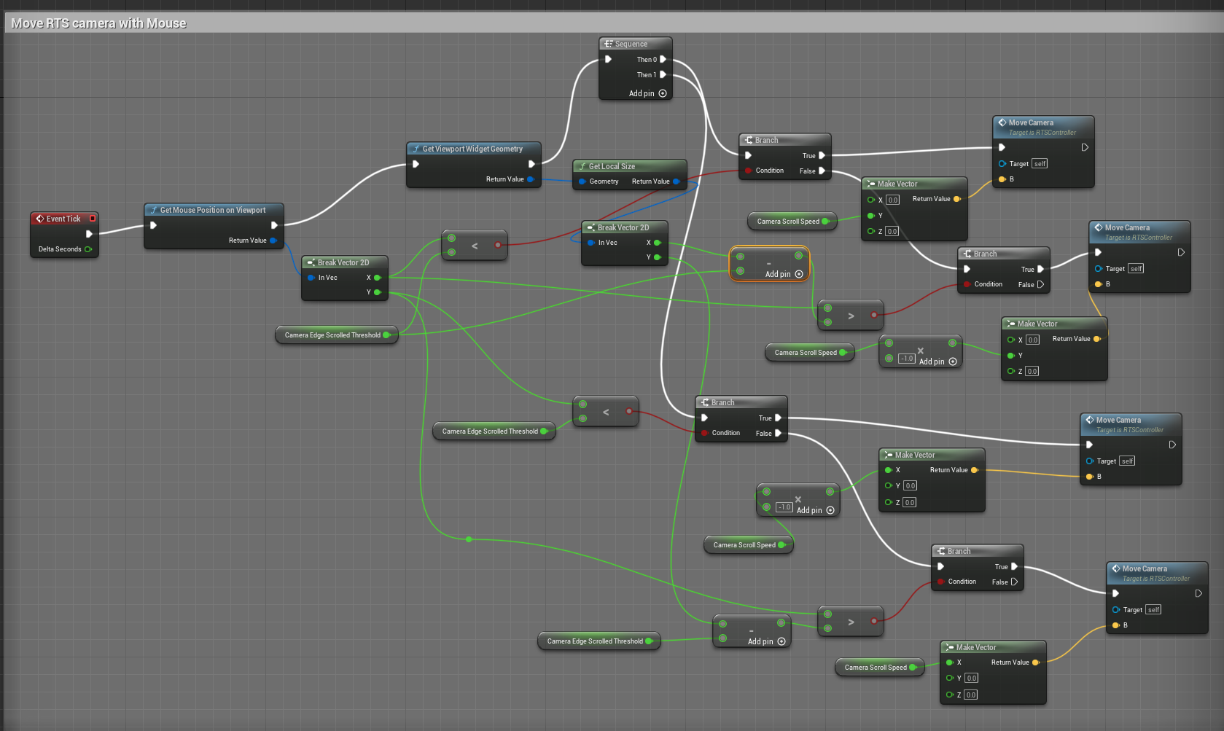Click the function icon on Get Viewport Widget Geometry
The width and height of the screenshot is (1224, 731).
[x=416, y=149]
